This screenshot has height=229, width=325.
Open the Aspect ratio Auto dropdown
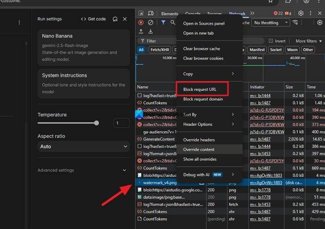(x=84, y=147)
